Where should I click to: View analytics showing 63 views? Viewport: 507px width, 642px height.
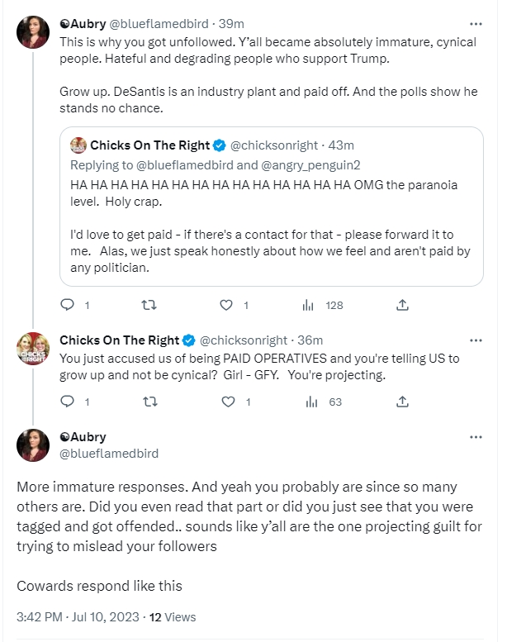click(309, 402)
